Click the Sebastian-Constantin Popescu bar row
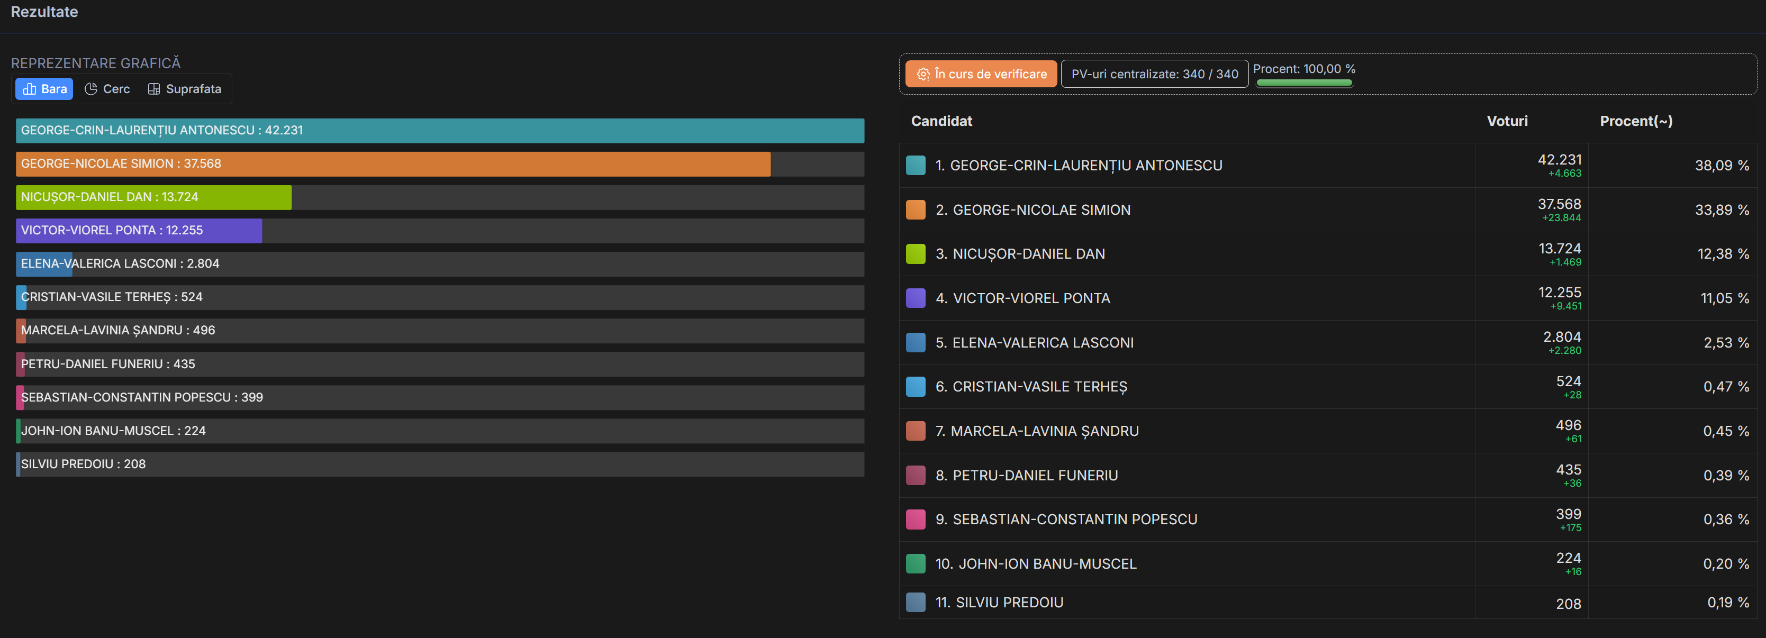 pyautogui.click(x=440, y=398)
